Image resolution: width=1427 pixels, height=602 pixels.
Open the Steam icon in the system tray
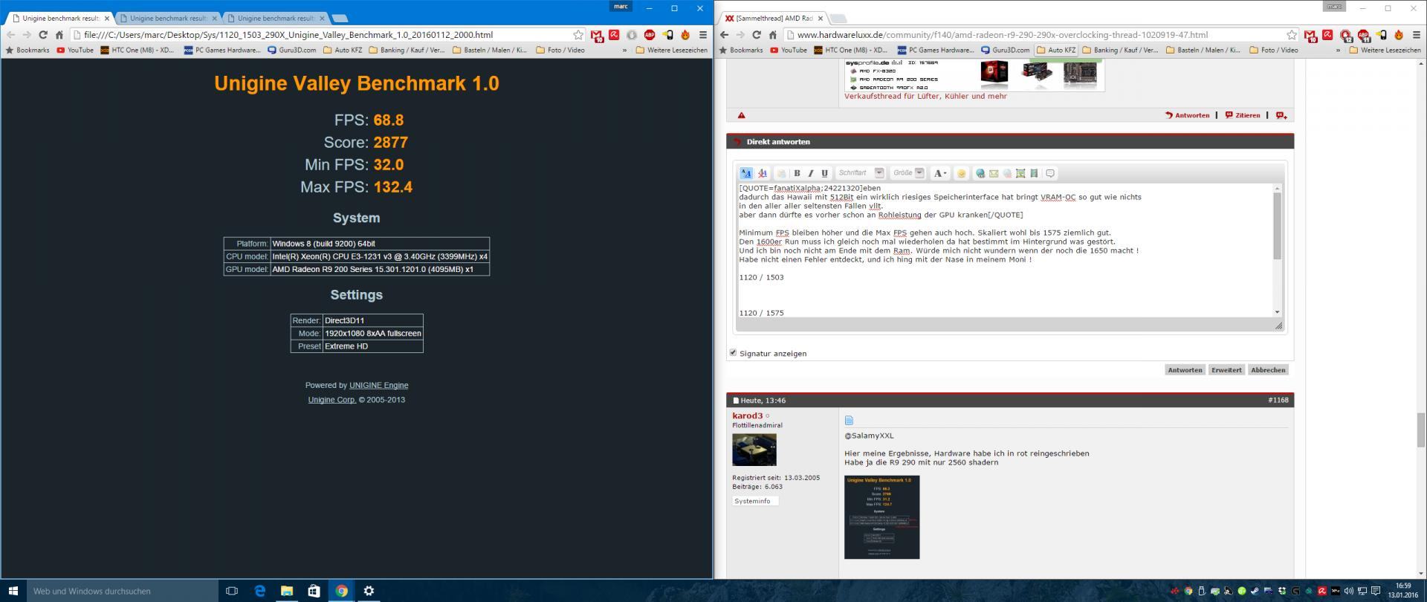coord(1255,592)
